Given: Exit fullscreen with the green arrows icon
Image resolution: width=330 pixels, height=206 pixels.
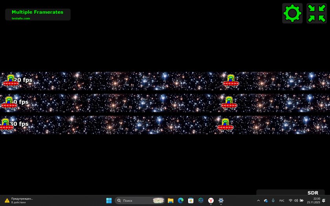Looking at the screenshot, I should click(x=316, y=13).
